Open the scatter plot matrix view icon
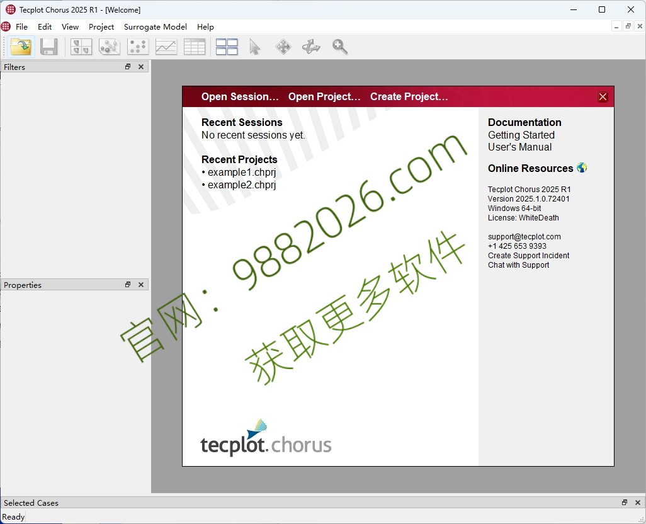The height and width of the screenshot is (524, 646). (81, 47)
